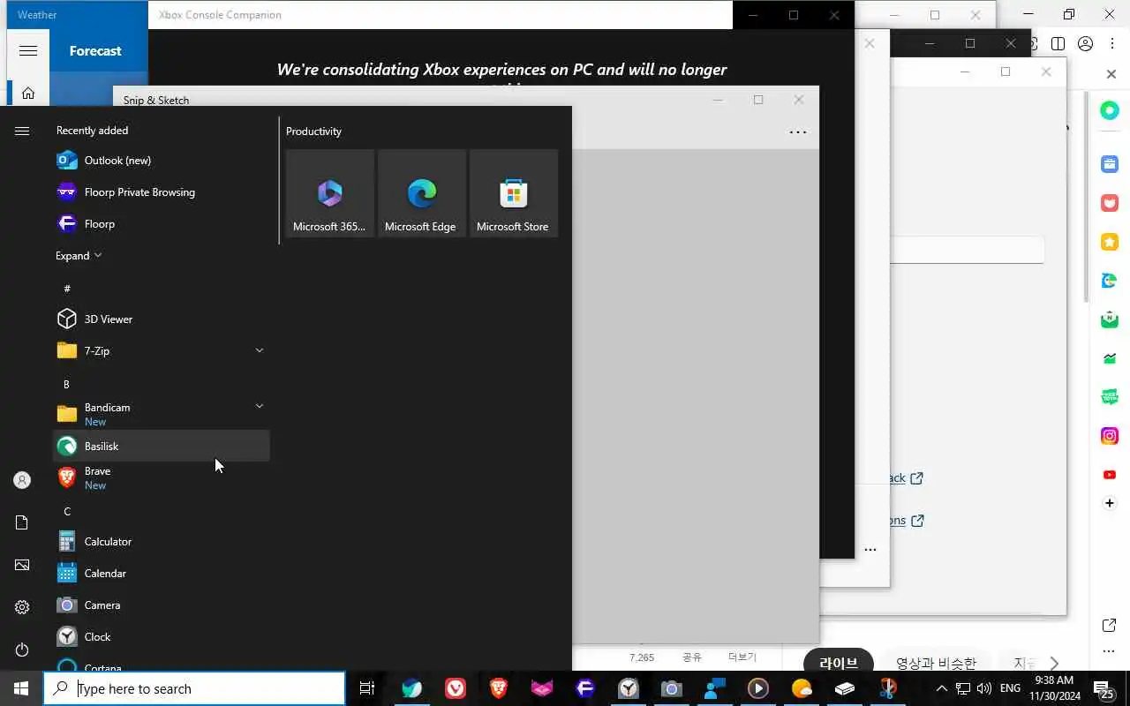This screenshot has width=1130, height=706.
Task: Open Snip & Sketch from the taskbar
Action: [x=888, y=688]
